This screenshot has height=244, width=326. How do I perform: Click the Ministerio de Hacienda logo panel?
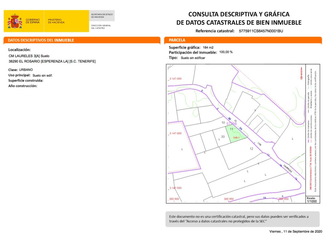tap(66, 21)
